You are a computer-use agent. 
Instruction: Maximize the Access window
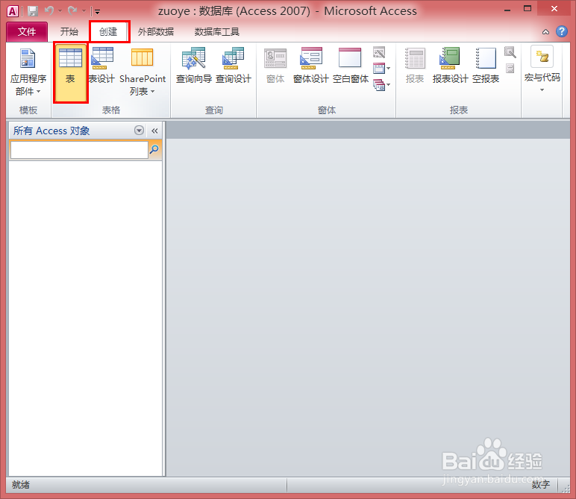coord(528,9)
